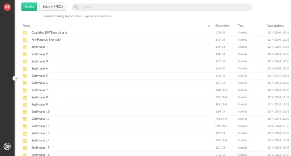Viewport: 291px width, 156px height.
Task: Select the Settimana 14 folder icon
Action: (25, 141)
